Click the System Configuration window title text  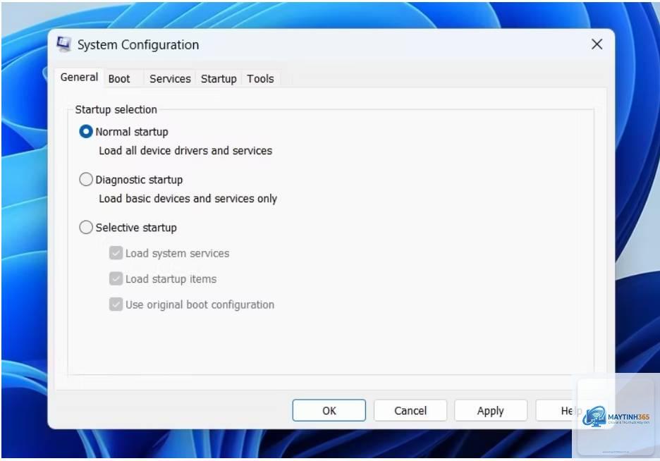[138, 44]
